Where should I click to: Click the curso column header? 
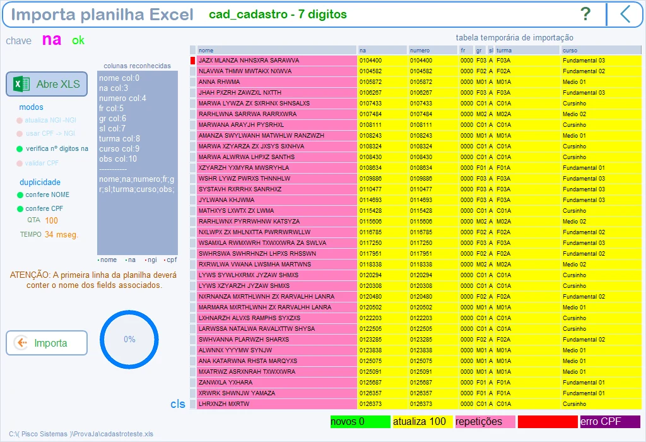(601, 51)
